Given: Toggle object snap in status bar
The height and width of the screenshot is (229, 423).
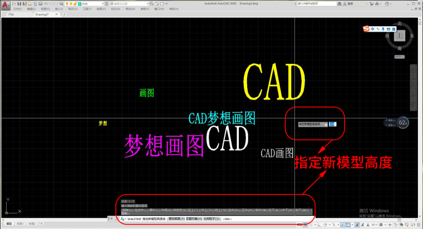Looking at the screenshot, I should (350, 225).
